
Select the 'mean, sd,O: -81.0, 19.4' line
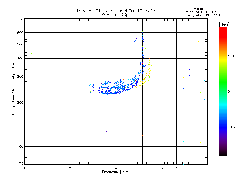[203, 12]
